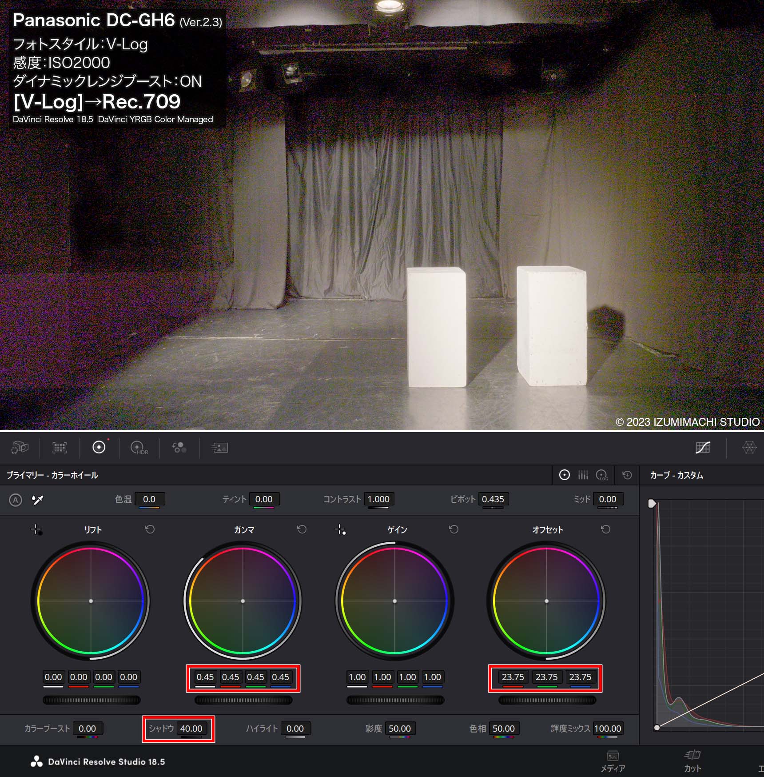
Task: Click the Gain master wheel slider
Action: click(x=395, y=700)
